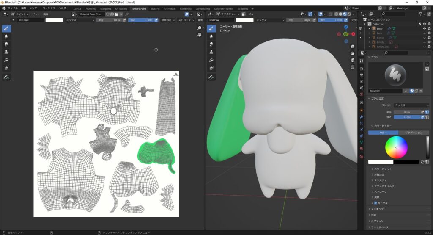Viewport: 433px width, 235px height.
Task: Select the Smear tool in image editor
Action: click(7, 44)
